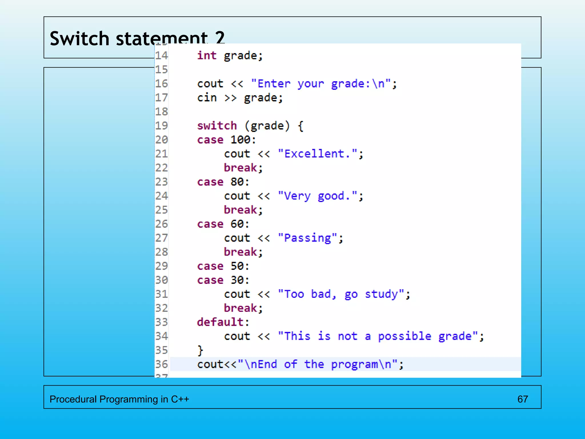The image size is (585, 439).
Task: Click line number 36 in the gutter
Action: pos(162,364)
